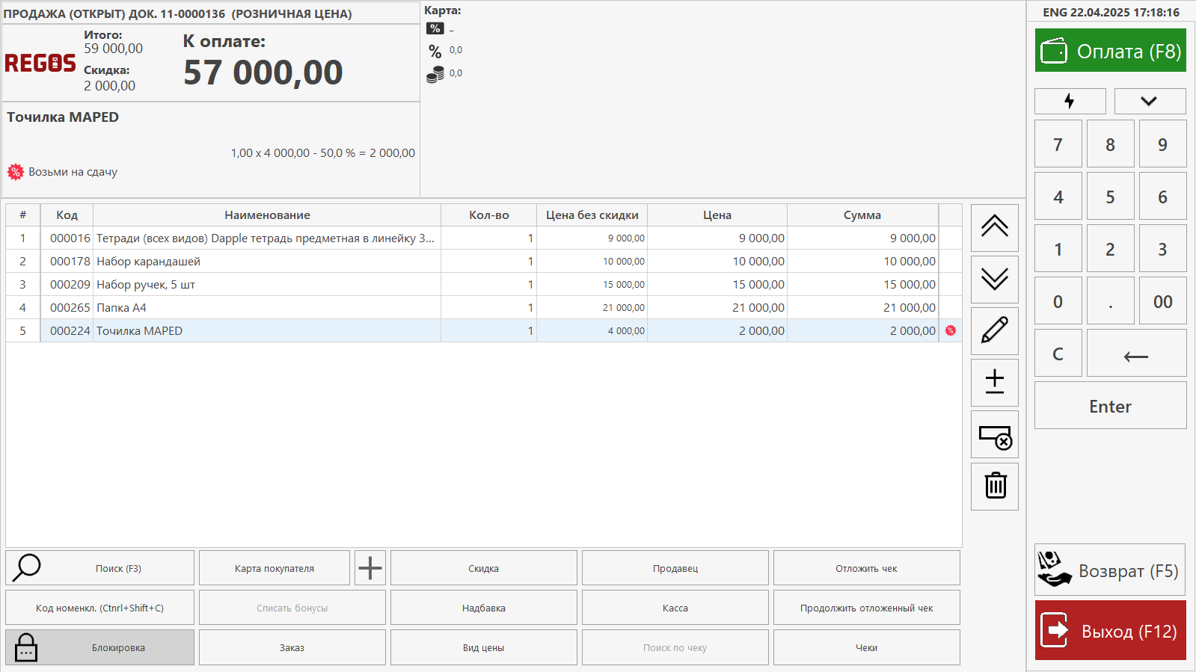The width and height of the screenshot is (1196, 672).
Task: Expand the chevron dropdown above the keypad
Action: tap(1149, 101)
